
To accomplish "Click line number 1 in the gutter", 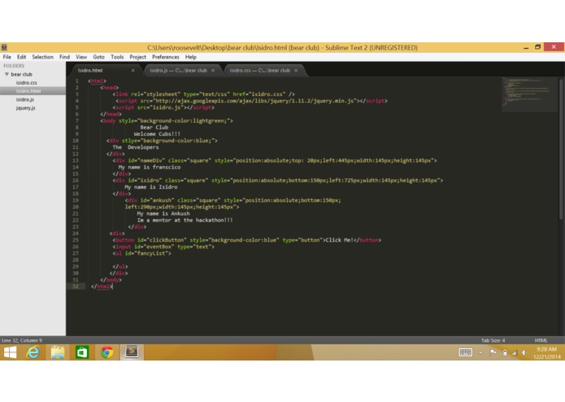I will pos(76,81).
